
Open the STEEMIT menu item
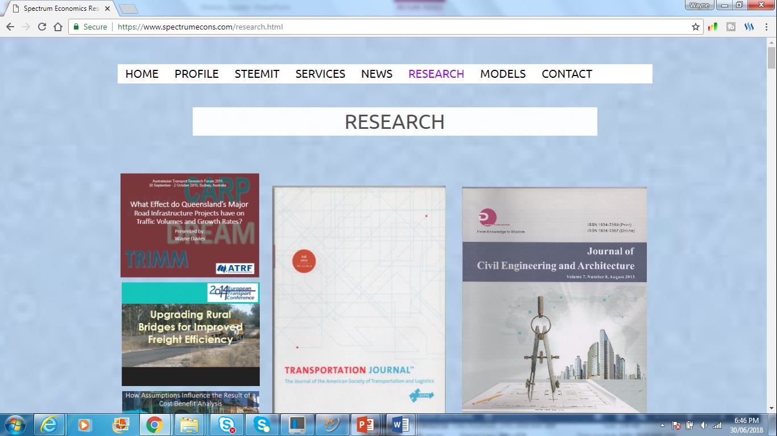[x=257, y=74]
